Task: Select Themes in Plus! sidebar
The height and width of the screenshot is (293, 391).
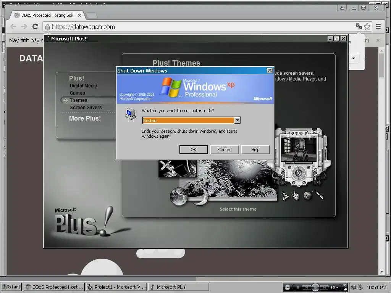Action: (79, 100)
